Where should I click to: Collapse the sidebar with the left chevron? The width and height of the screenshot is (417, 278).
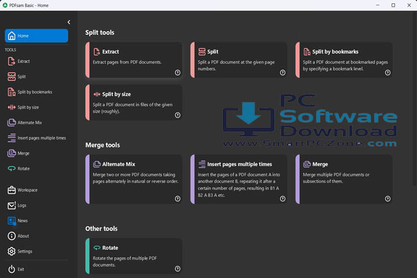(x=69, y=22)
